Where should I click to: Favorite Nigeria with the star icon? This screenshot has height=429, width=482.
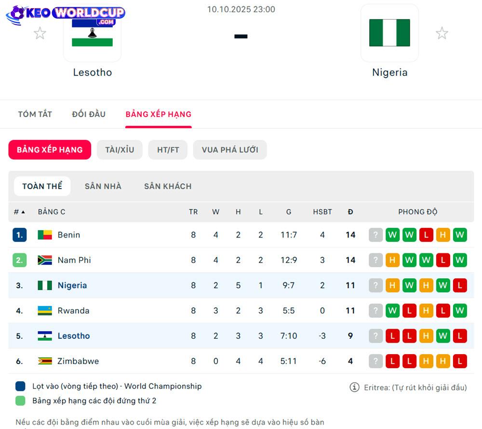pos(442,33)
